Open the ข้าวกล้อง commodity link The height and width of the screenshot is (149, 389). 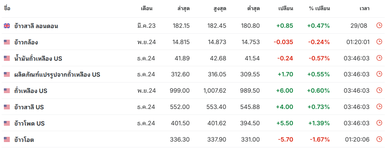click(x=26, y=42)
